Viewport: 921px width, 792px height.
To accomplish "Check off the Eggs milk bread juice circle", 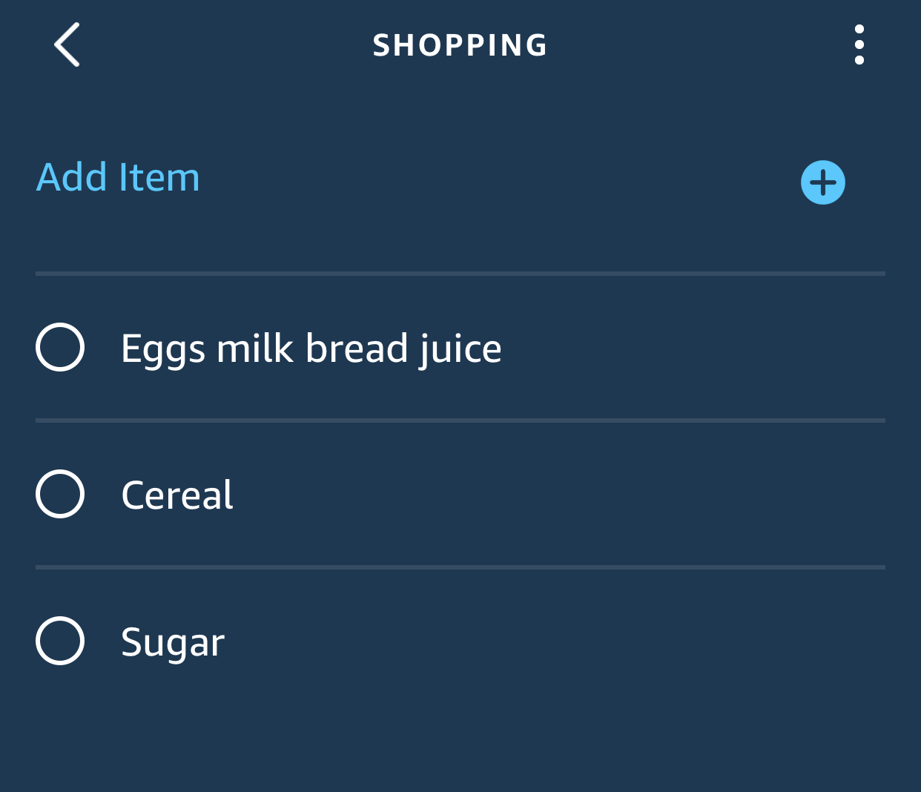I will pos(60,347).
